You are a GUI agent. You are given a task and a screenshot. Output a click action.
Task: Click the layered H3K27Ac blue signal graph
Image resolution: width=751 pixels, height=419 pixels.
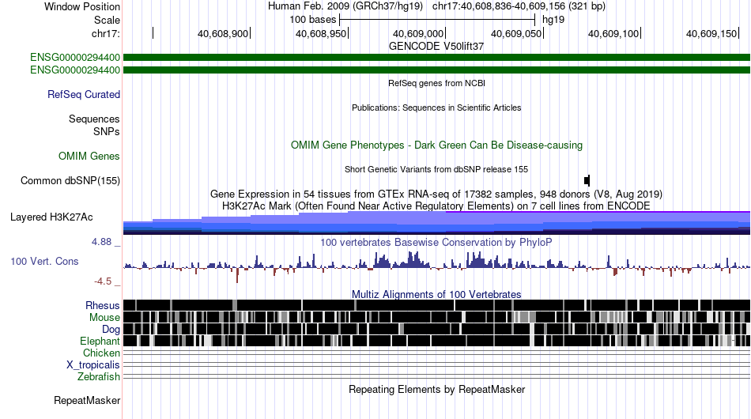(437, 223)
